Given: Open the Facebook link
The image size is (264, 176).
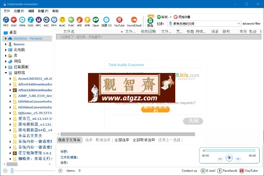Looking at the screenshot, I should pos(227,171).
